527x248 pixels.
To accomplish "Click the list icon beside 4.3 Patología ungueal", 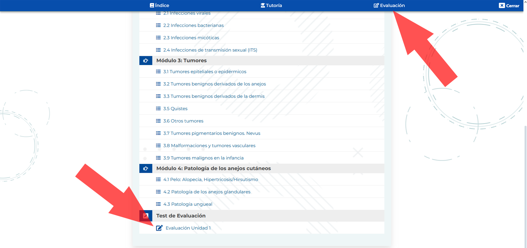I will (x=158, y=204).
